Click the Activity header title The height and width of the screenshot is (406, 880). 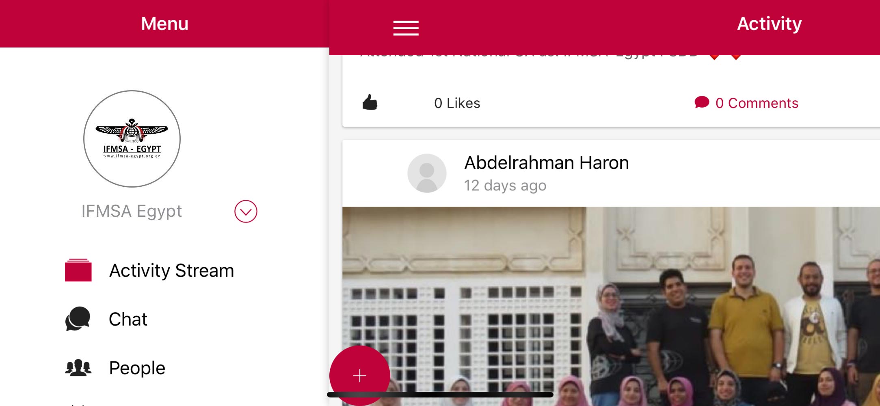pyautogui.click(x=769, y=24)
